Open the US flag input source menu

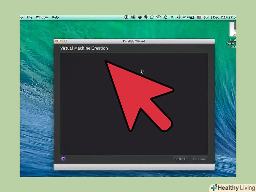click(x=199, y=17)
